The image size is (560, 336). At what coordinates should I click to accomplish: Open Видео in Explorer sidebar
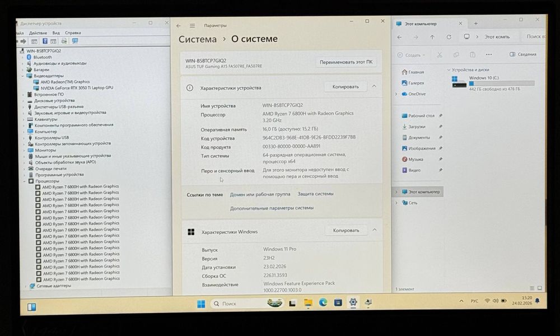click(x=411, y=170)
